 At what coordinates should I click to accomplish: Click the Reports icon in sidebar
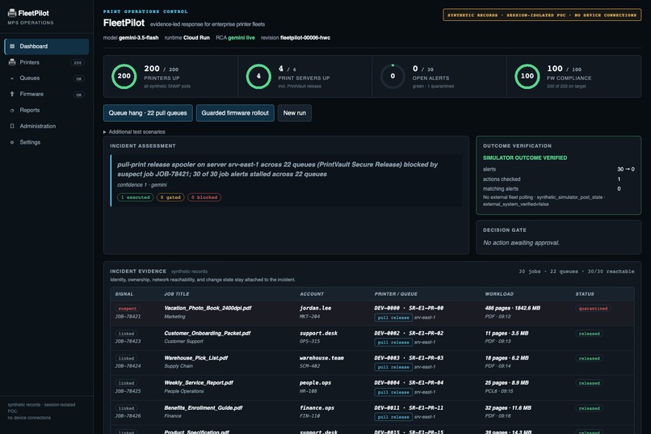12,110
